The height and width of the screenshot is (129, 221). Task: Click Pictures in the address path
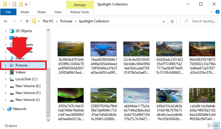[x=66, y=21]
